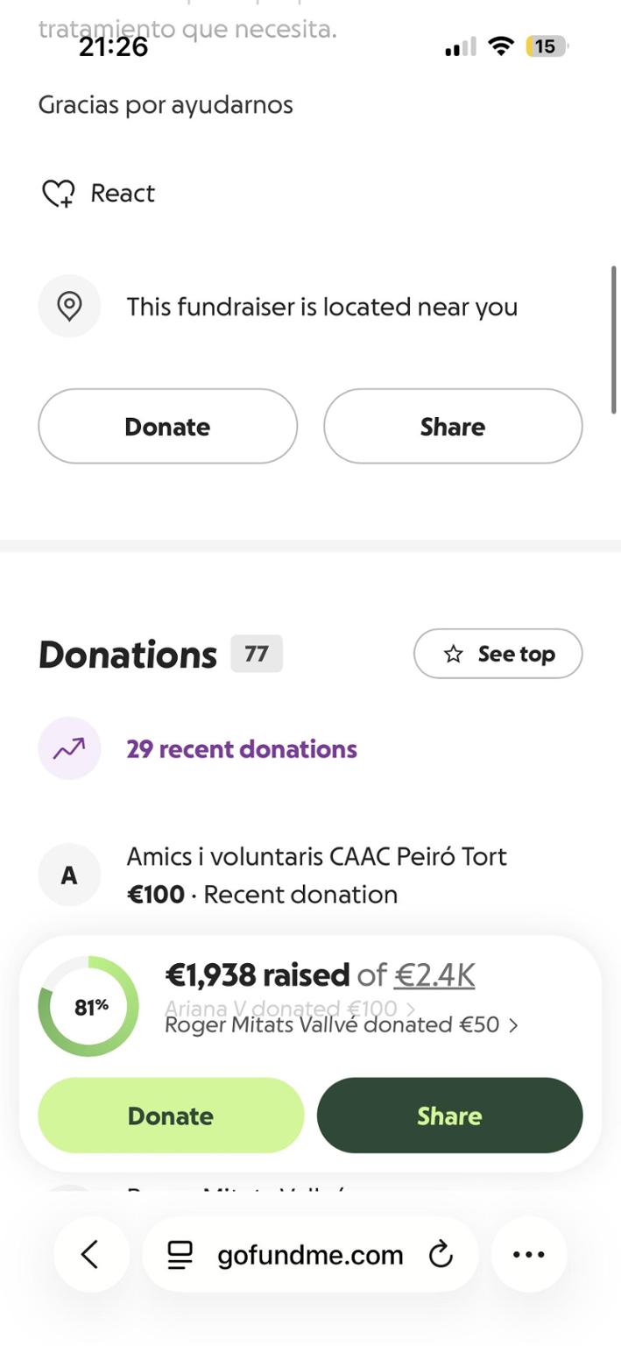The image size is (621, 1346).
Task: Open the 29 recent donations link
Action: (x=242, y=749)
